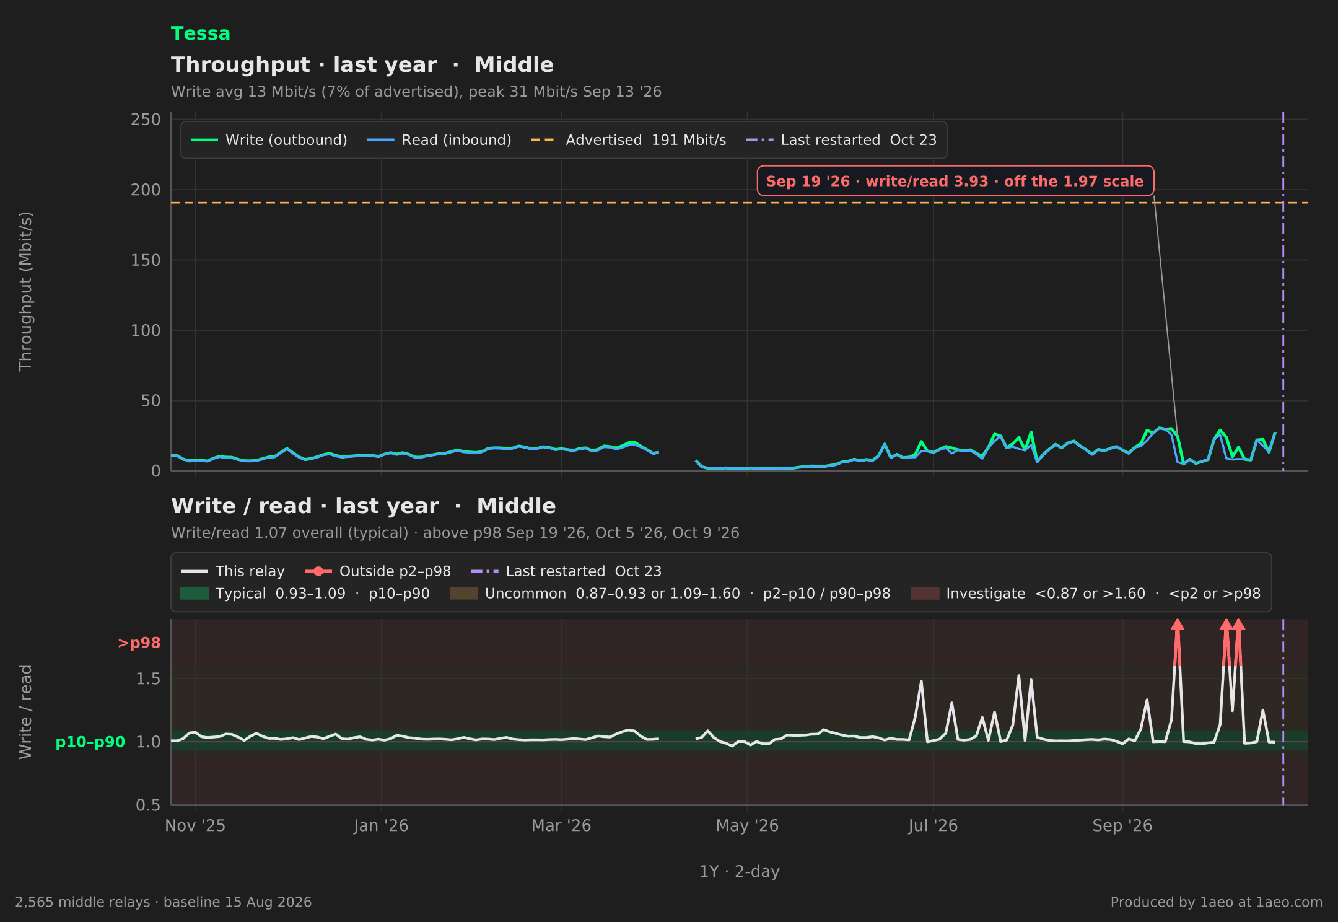Click the 100 tick on the throughput axis
Viewport: 1338px width, 922px height.
point(146,330)
